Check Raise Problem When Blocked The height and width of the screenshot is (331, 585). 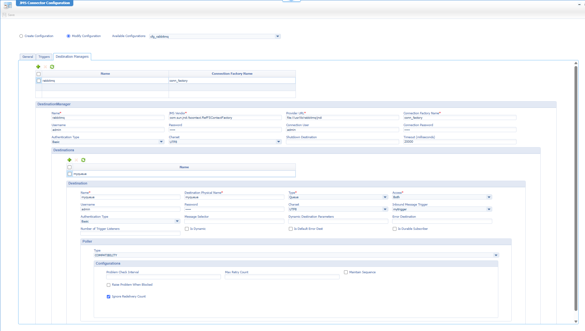(108, 285)
